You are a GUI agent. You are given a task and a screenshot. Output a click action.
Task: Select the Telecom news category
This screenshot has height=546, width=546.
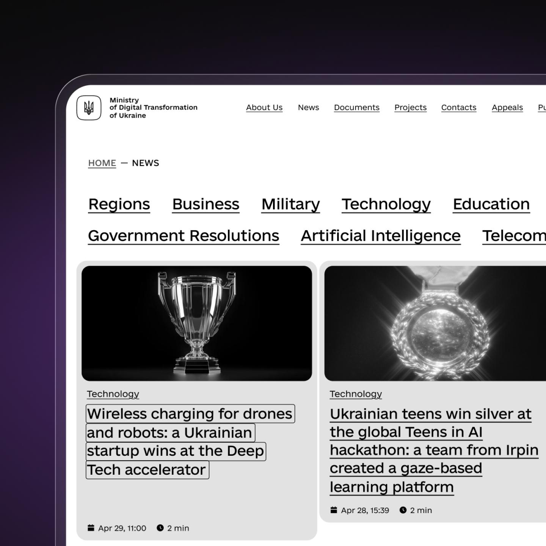(x=514, y=236)
